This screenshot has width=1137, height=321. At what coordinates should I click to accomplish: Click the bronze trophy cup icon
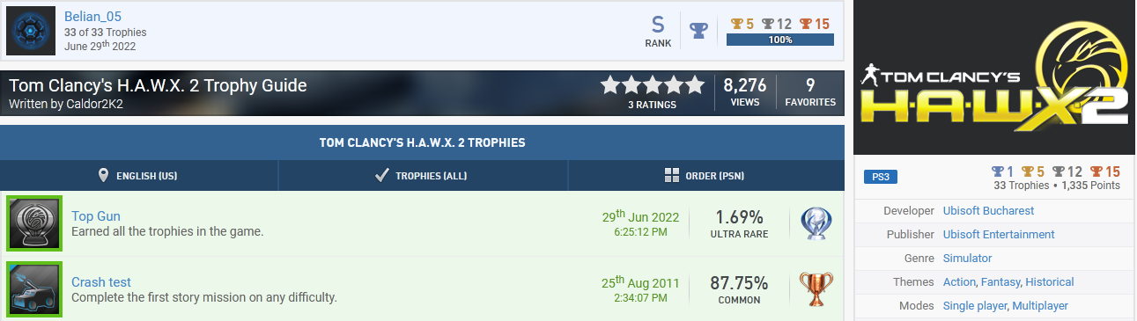(x=816, y=289)
